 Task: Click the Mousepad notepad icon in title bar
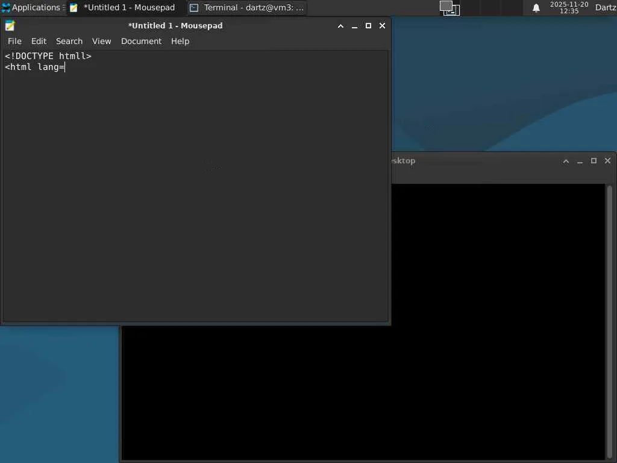coord(10,25)
